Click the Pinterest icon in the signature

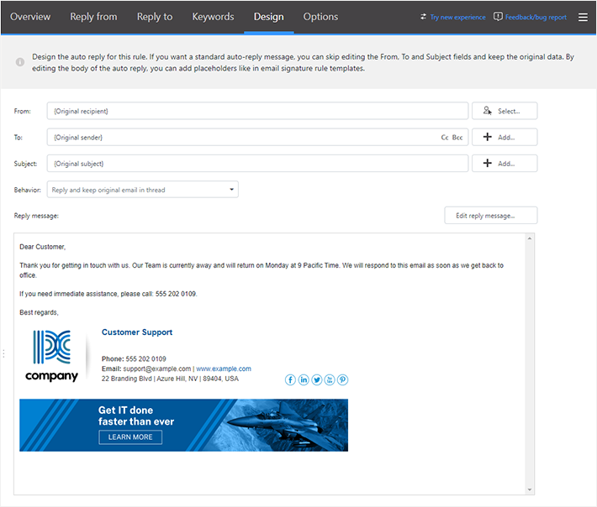342,379
